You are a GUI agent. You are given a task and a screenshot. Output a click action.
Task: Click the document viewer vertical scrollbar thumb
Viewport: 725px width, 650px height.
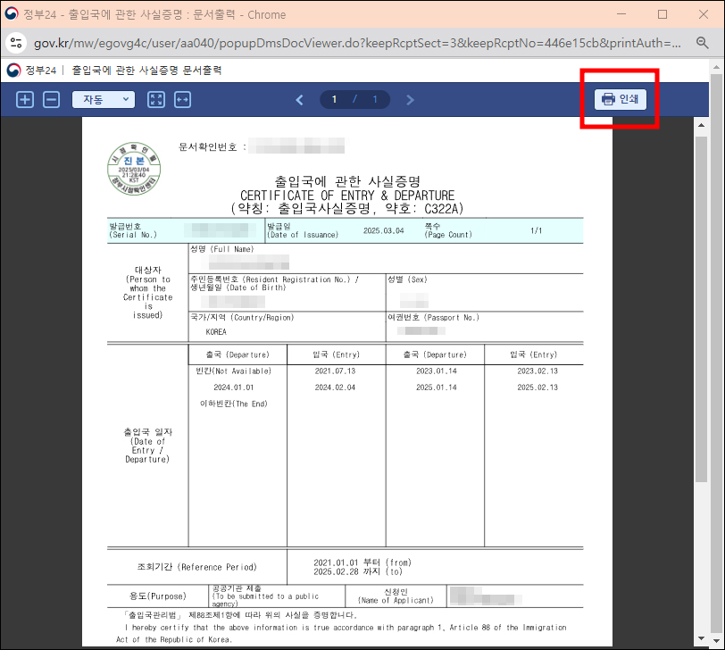[702, 309]
